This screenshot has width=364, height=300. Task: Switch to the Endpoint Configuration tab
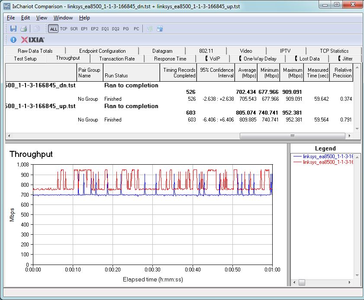103,51
